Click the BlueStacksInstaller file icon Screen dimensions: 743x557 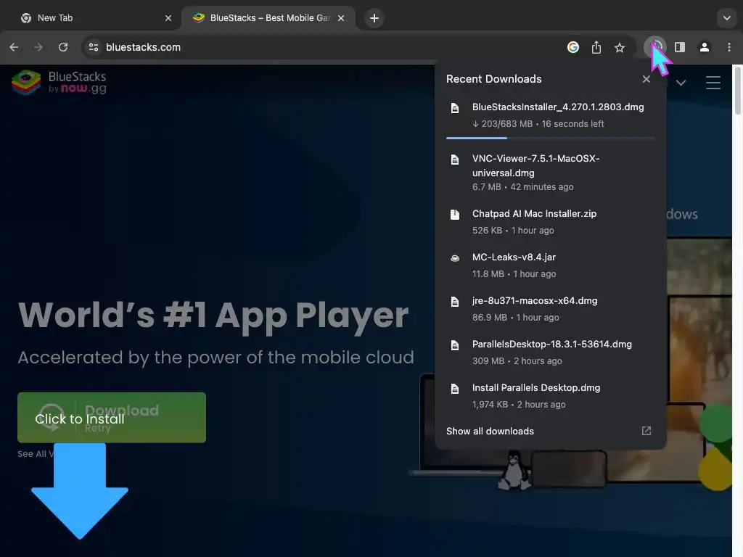click(455, 108)
